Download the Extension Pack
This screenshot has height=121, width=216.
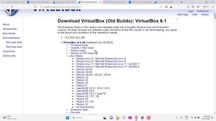79,110
